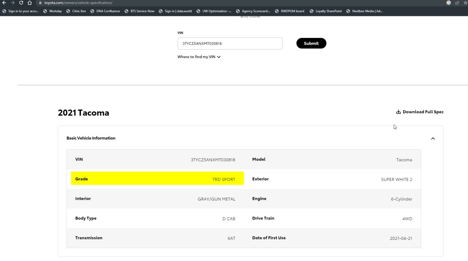Click the browser forward arrow
Image resolution: width=468 pixels, height=261 pixels.
13,3
